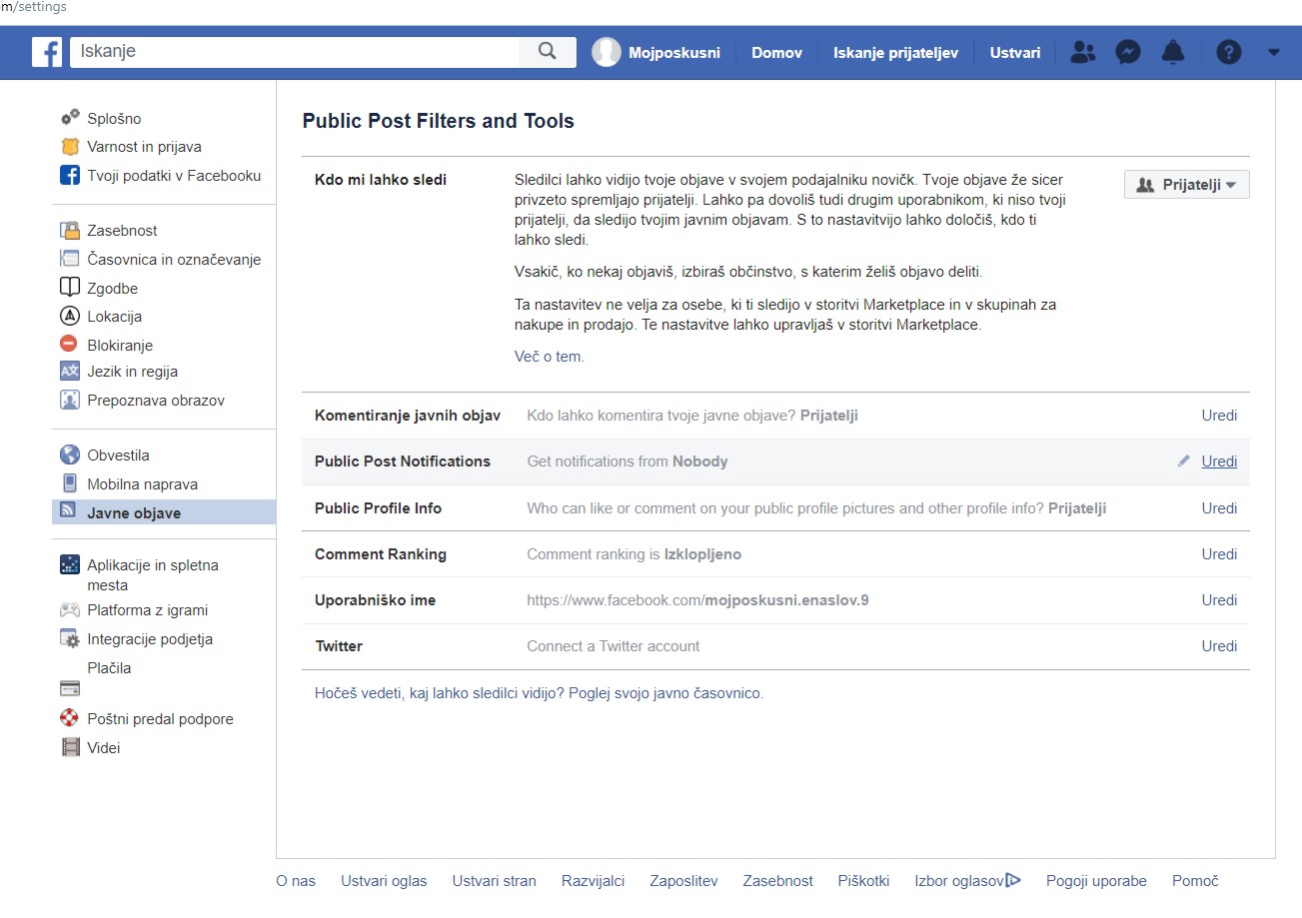This screenshot has height=918, width=1302.
Task: Open the notifications bell icon
Action: [1173, 53]
